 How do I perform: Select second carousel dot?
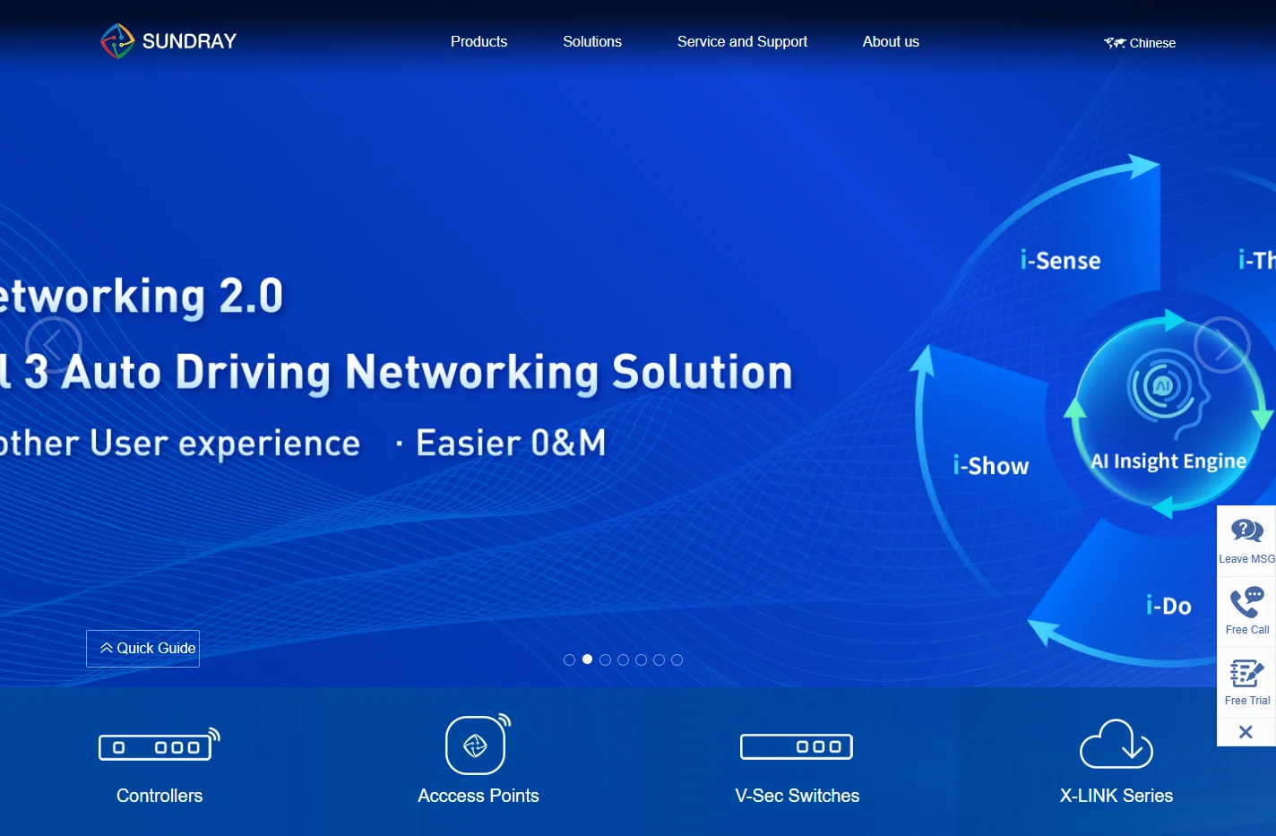[x=587, y=659]
